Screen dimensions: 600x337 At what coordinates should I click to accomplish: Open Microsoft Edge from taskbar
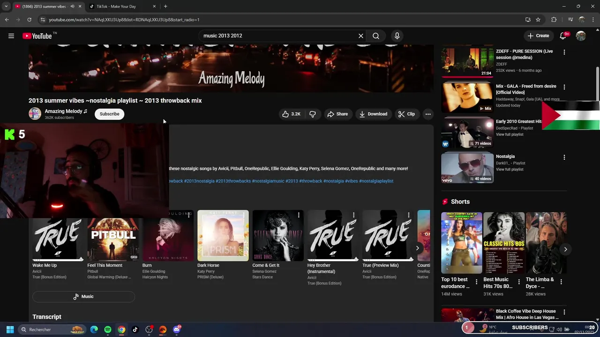point(94,330)
